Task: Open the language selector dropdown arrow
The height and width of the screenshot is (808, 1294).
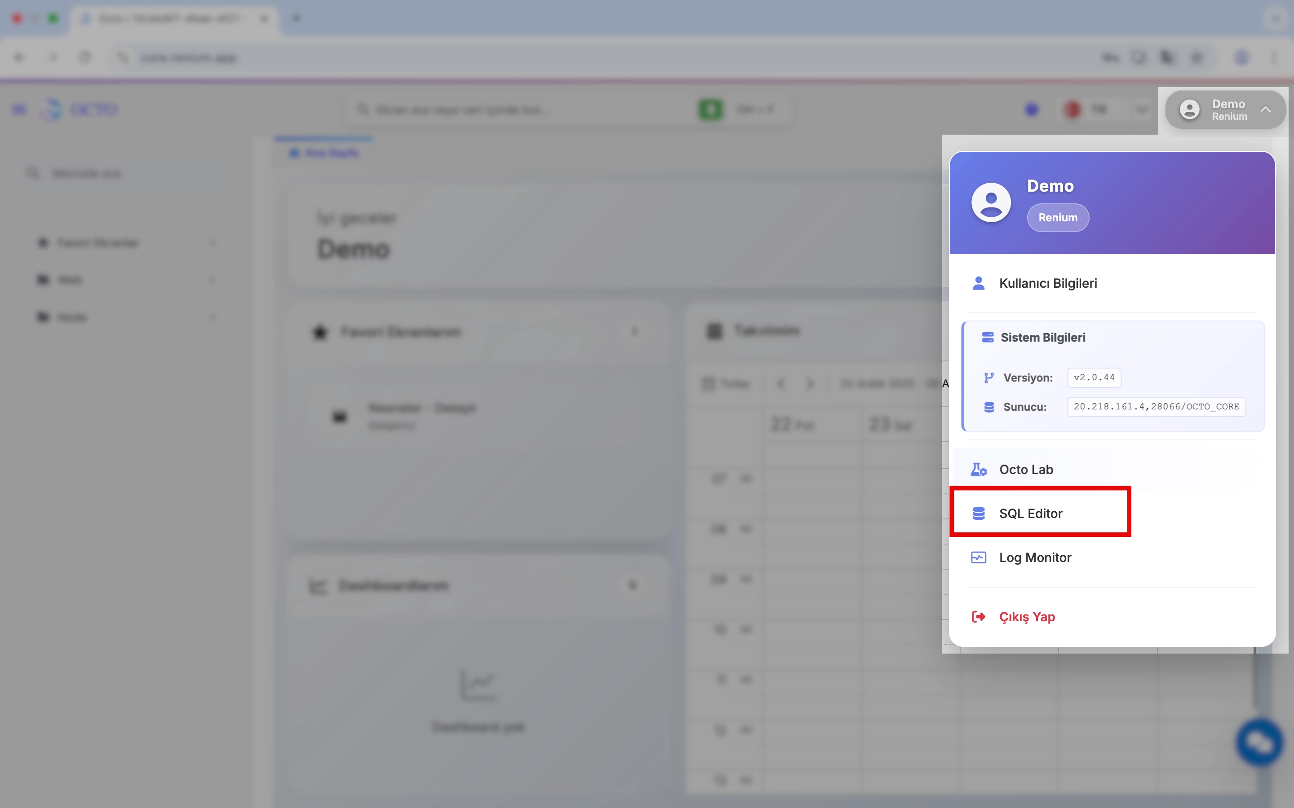Action: coord(1142,110)
